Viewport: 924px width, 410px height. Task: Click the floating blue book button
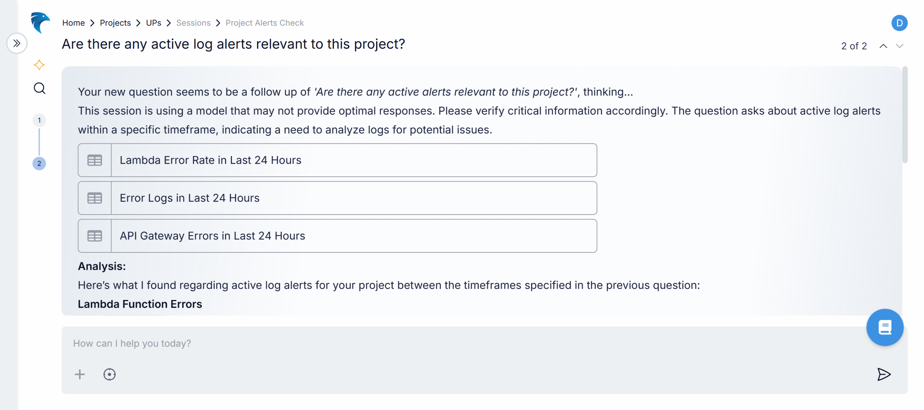(x=885, y=327)
